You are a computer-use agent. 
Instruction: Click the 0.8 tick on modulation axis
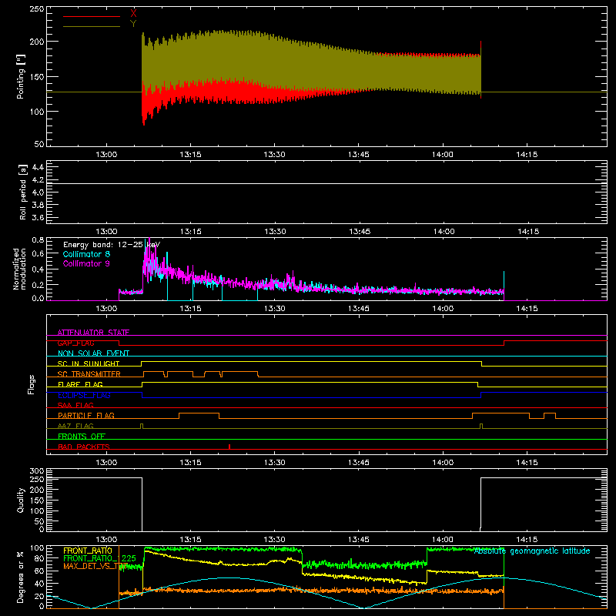(x=38, y=239)
